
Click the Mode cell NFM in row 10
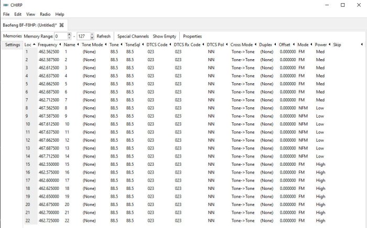pyautogui.click(x=303, y=124)
